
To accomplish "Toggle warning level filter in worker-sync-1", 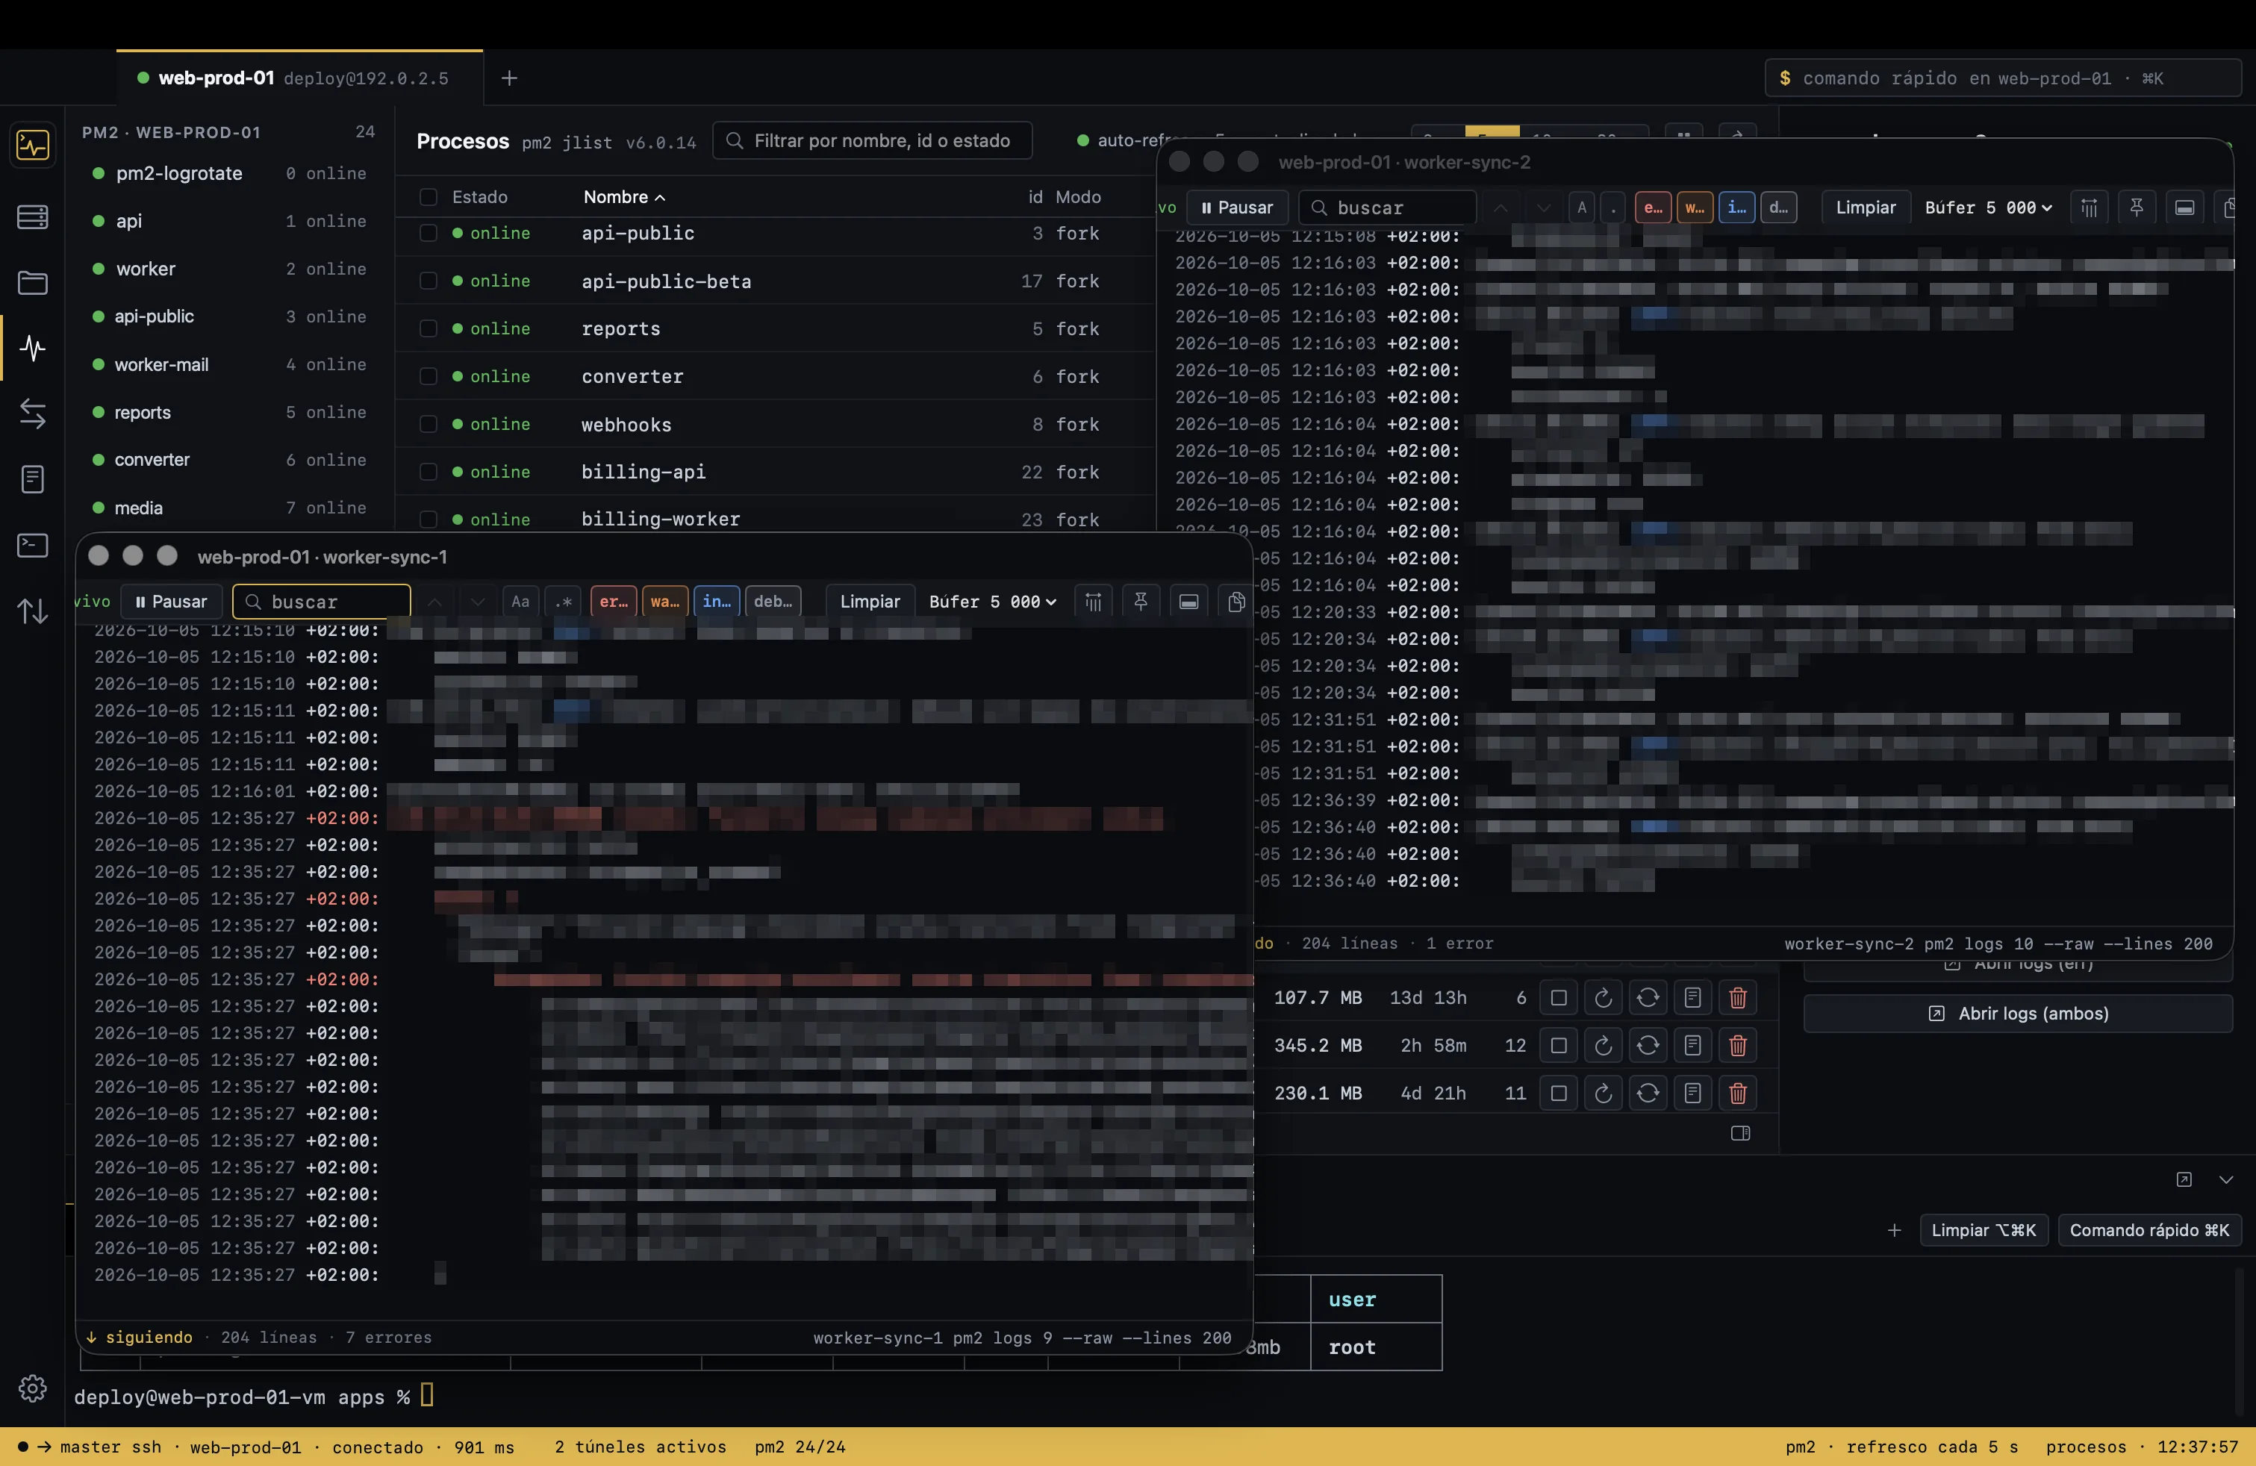I will coord(664,602).
